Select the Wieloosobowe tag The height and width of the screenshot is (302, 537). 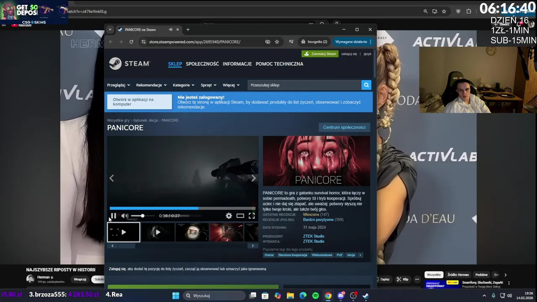322,255
